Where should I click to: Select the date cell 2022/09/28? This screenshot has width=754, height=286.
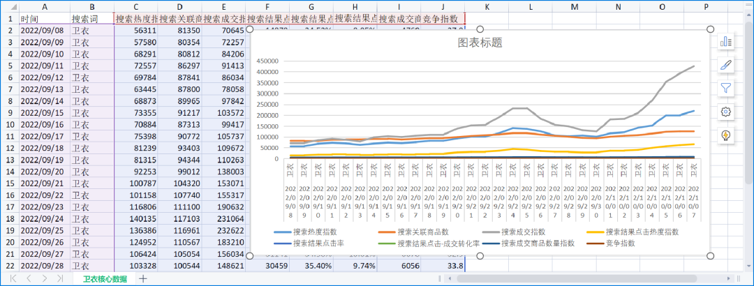point(45,265)
